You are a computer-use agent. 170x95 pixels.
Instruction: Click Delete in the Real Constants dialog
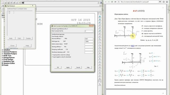[28, 38]
